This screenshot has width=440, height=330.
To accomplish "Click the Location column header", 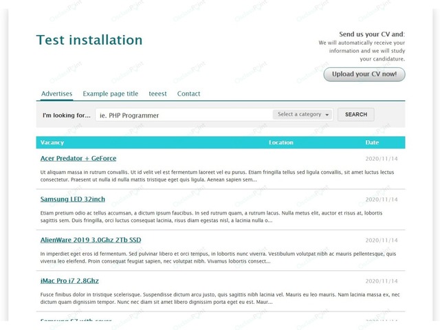I will tap(281, 142).
